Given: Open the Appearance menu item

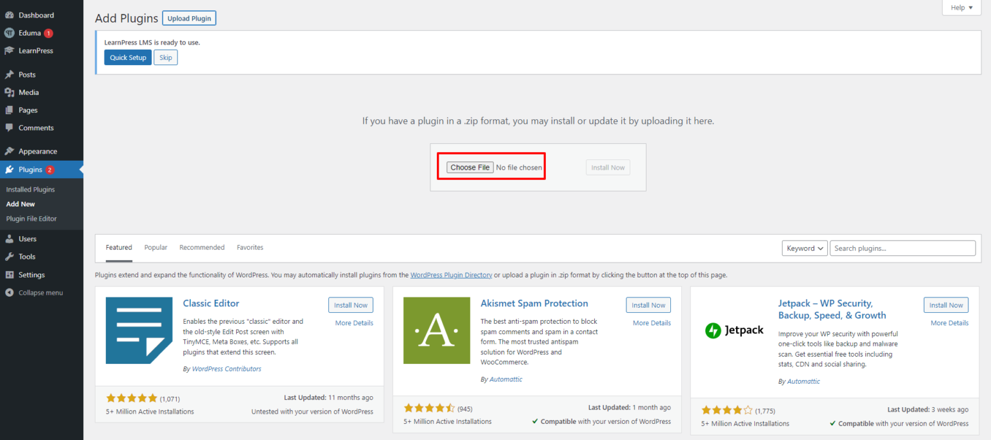Looking at the screenshot, I should (x=41, y=152).
